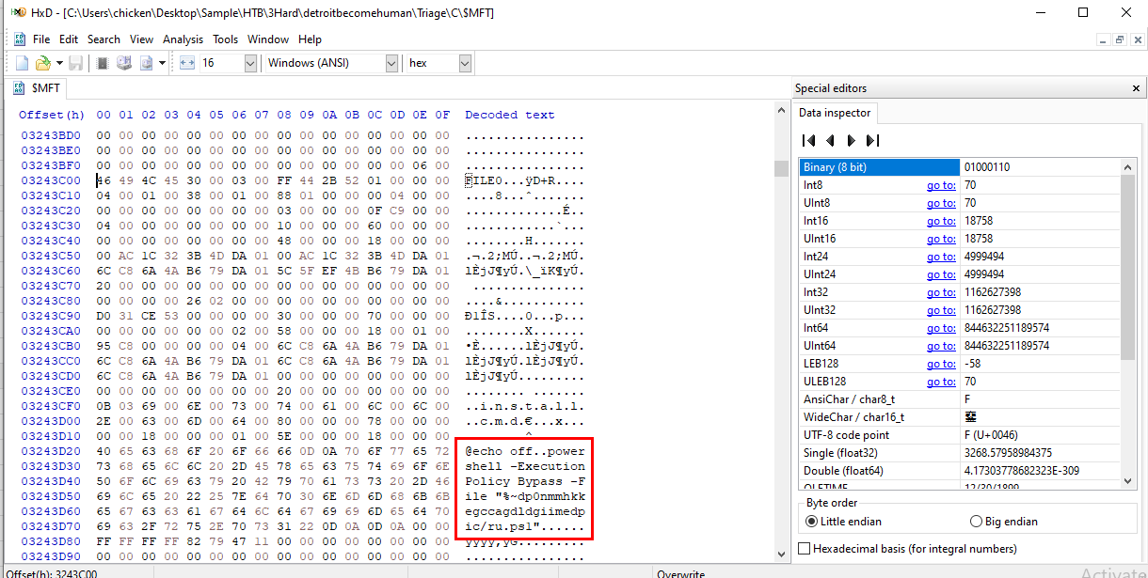Viewport: 1148px width, 578px height.
Task: Switch to the $MFT file tab
Action: pyautogui.click(x=36, y=87)
